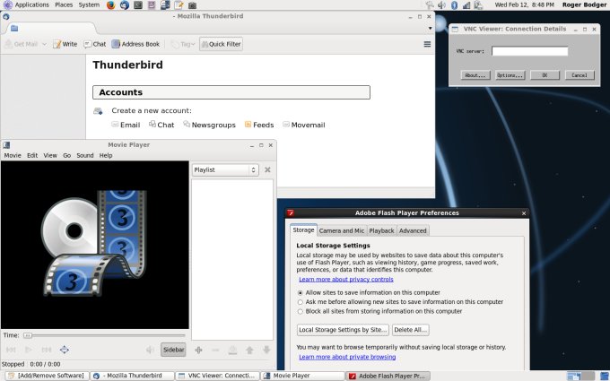Add a file to the playlist

coord(198,350)
